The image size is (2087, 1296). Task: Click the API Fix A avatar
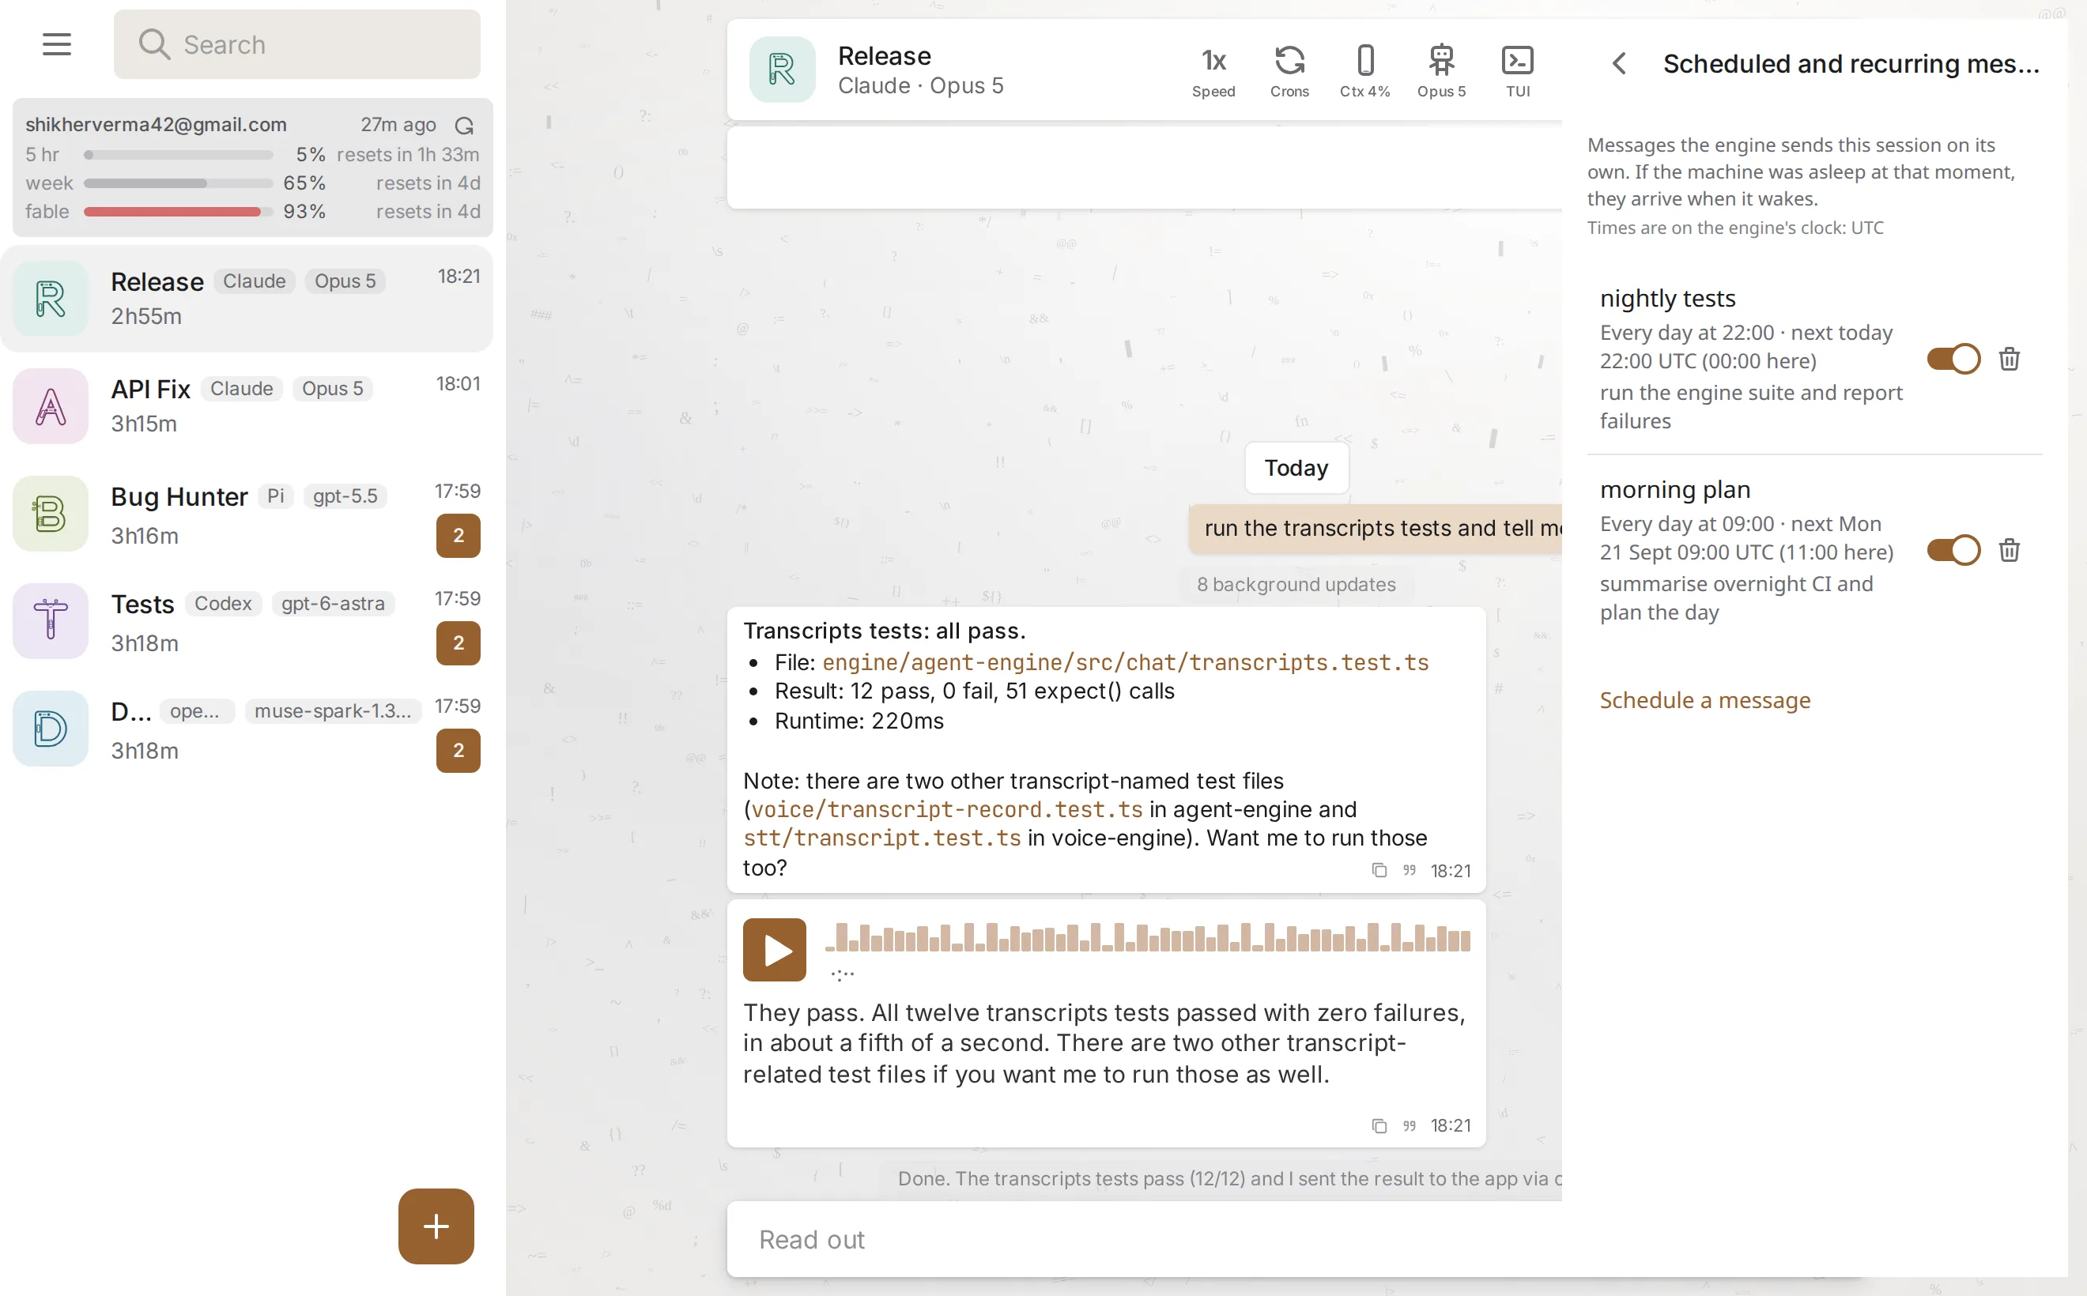pyautogui.click(x=51, y=405)
